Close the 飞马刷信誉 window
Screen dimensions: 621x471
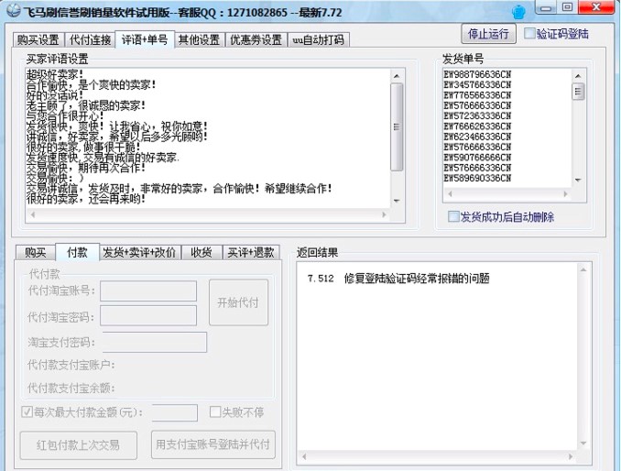pyautogui.click(x=596, y=7)
